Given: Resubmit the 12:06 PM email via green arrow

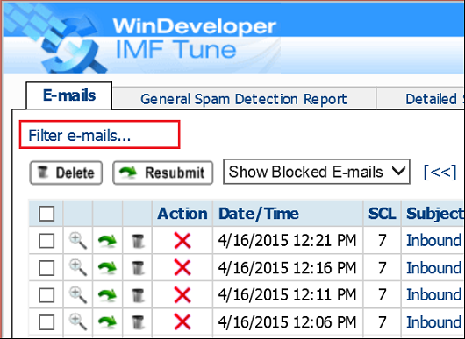Looking at the screenshot, I should (107, 322).
